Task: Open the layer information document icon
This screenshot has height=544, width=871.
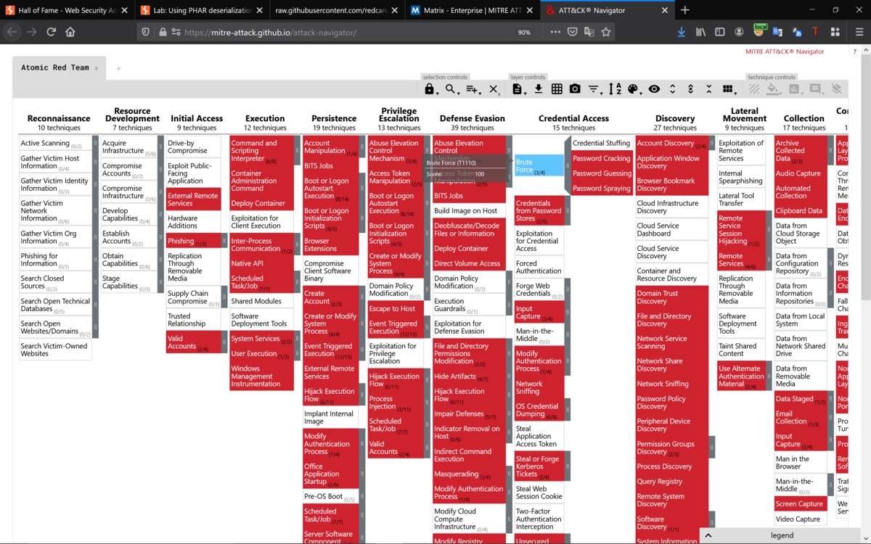Action: 518,89
